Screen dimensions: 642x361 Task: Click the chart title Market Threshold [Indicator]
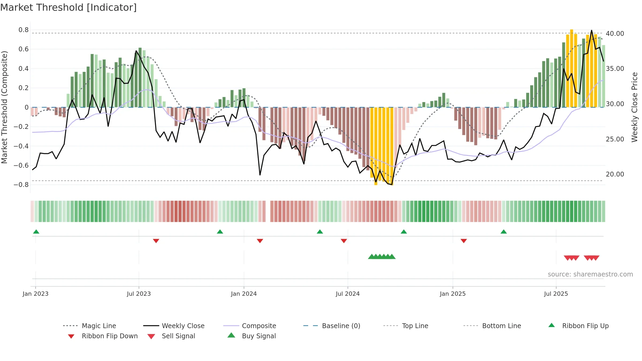pos(68,7)
